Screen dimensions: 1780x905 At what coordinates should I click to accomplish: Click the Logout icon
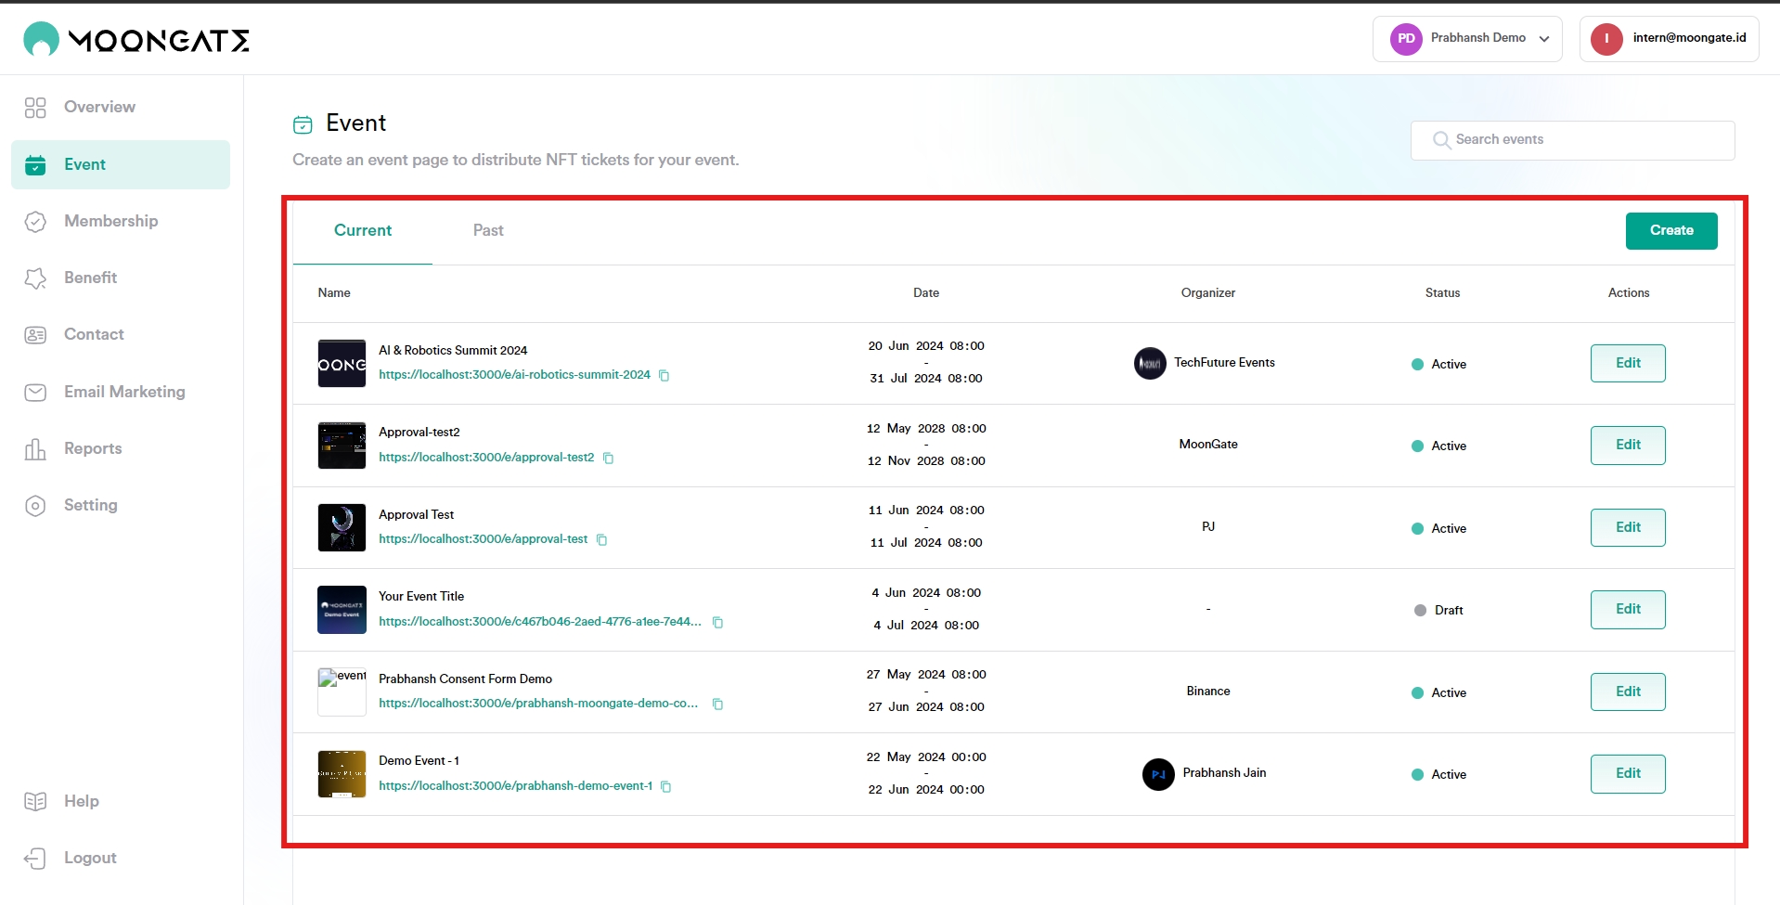(35, 859)
